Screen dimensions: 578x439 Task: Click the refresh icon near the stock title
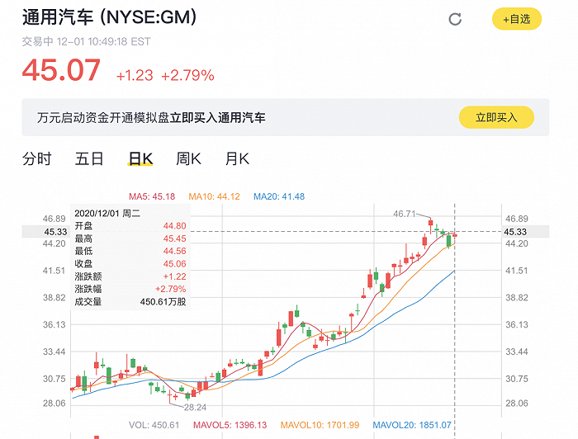(x=455, y=19)
